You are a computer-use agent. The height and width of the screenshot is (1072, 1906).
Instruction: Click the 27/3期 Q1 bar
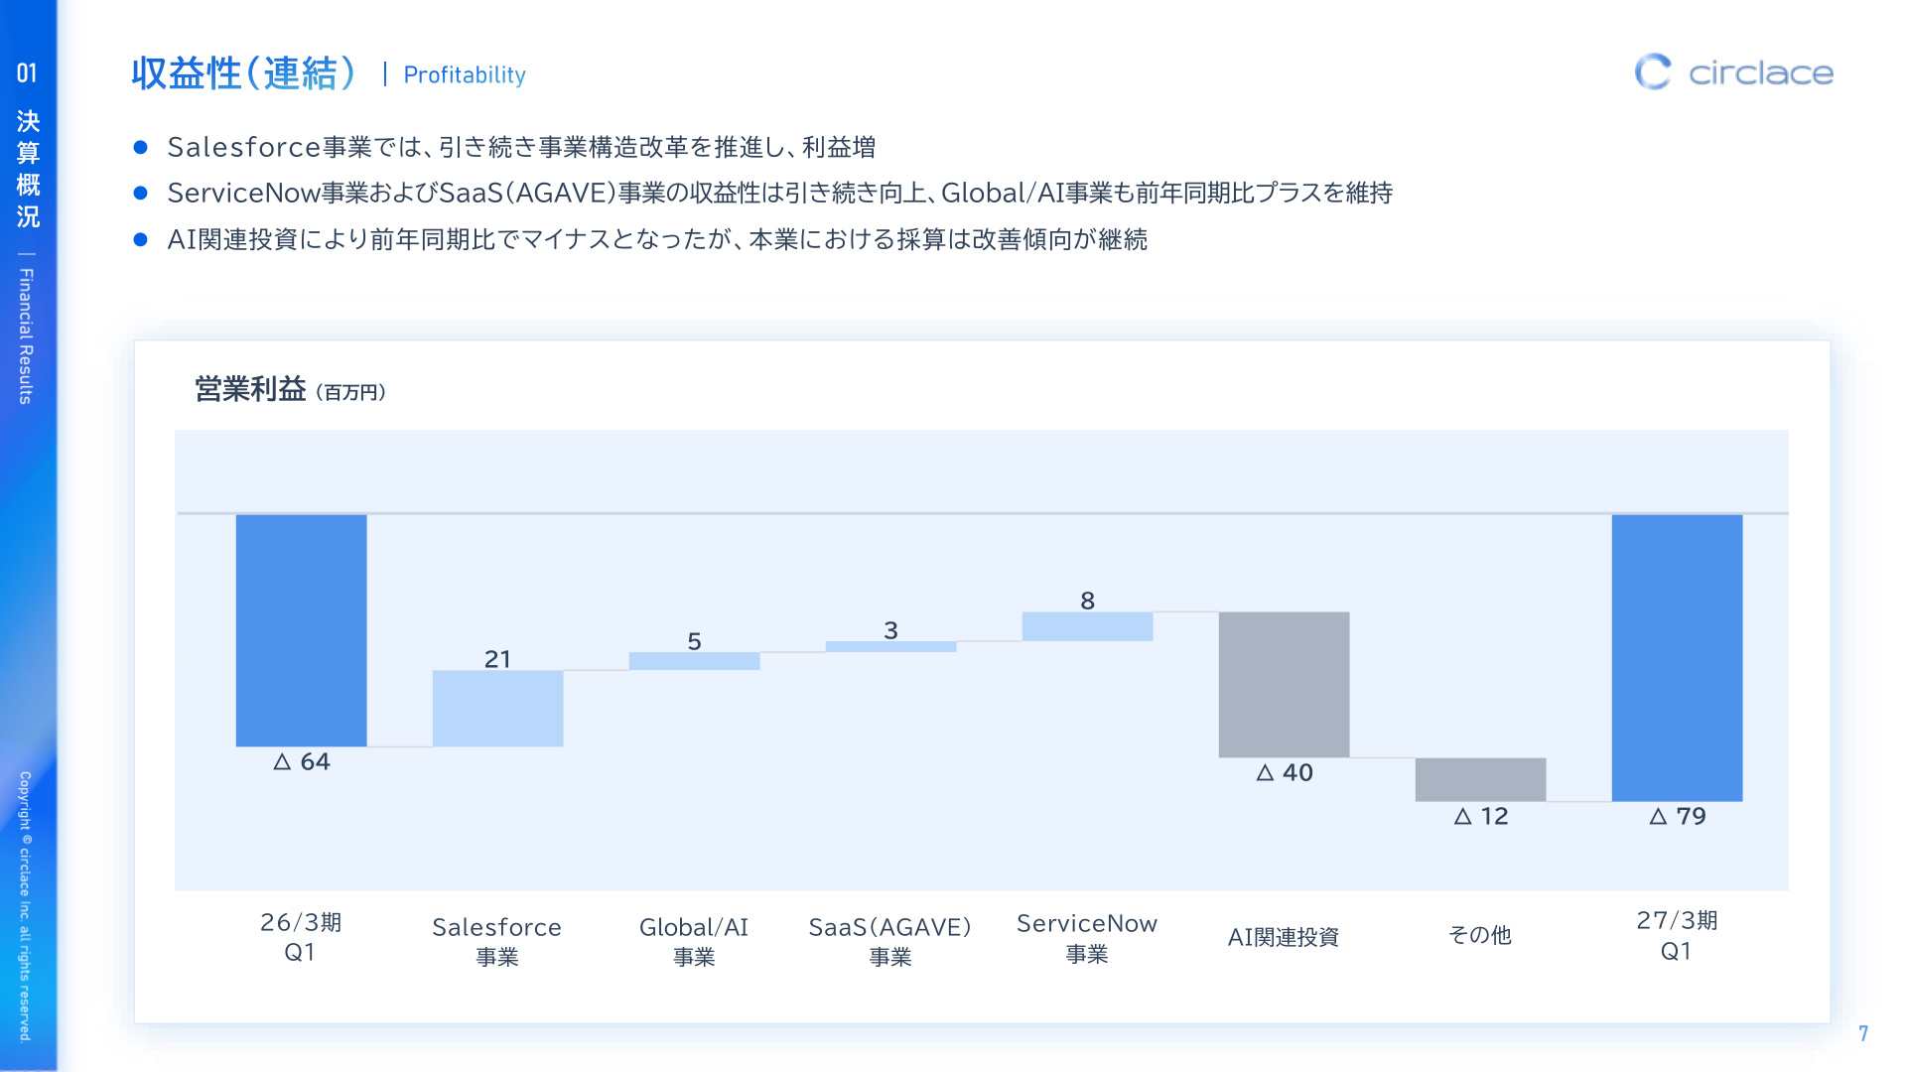[1677, 658]
